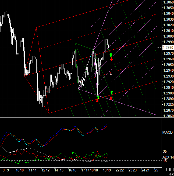Viewport: 174px width, 176px height.
Task: Click the 1.2930 price axis label
Action: tap(168, 76)
